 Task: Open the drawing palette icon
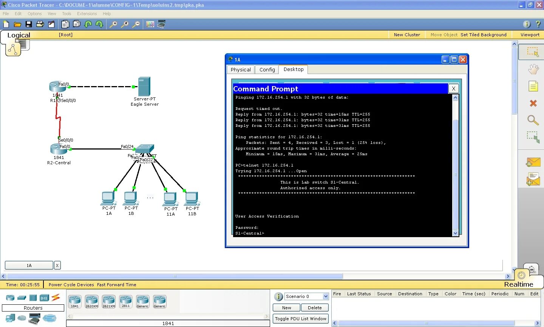[150, 24]
